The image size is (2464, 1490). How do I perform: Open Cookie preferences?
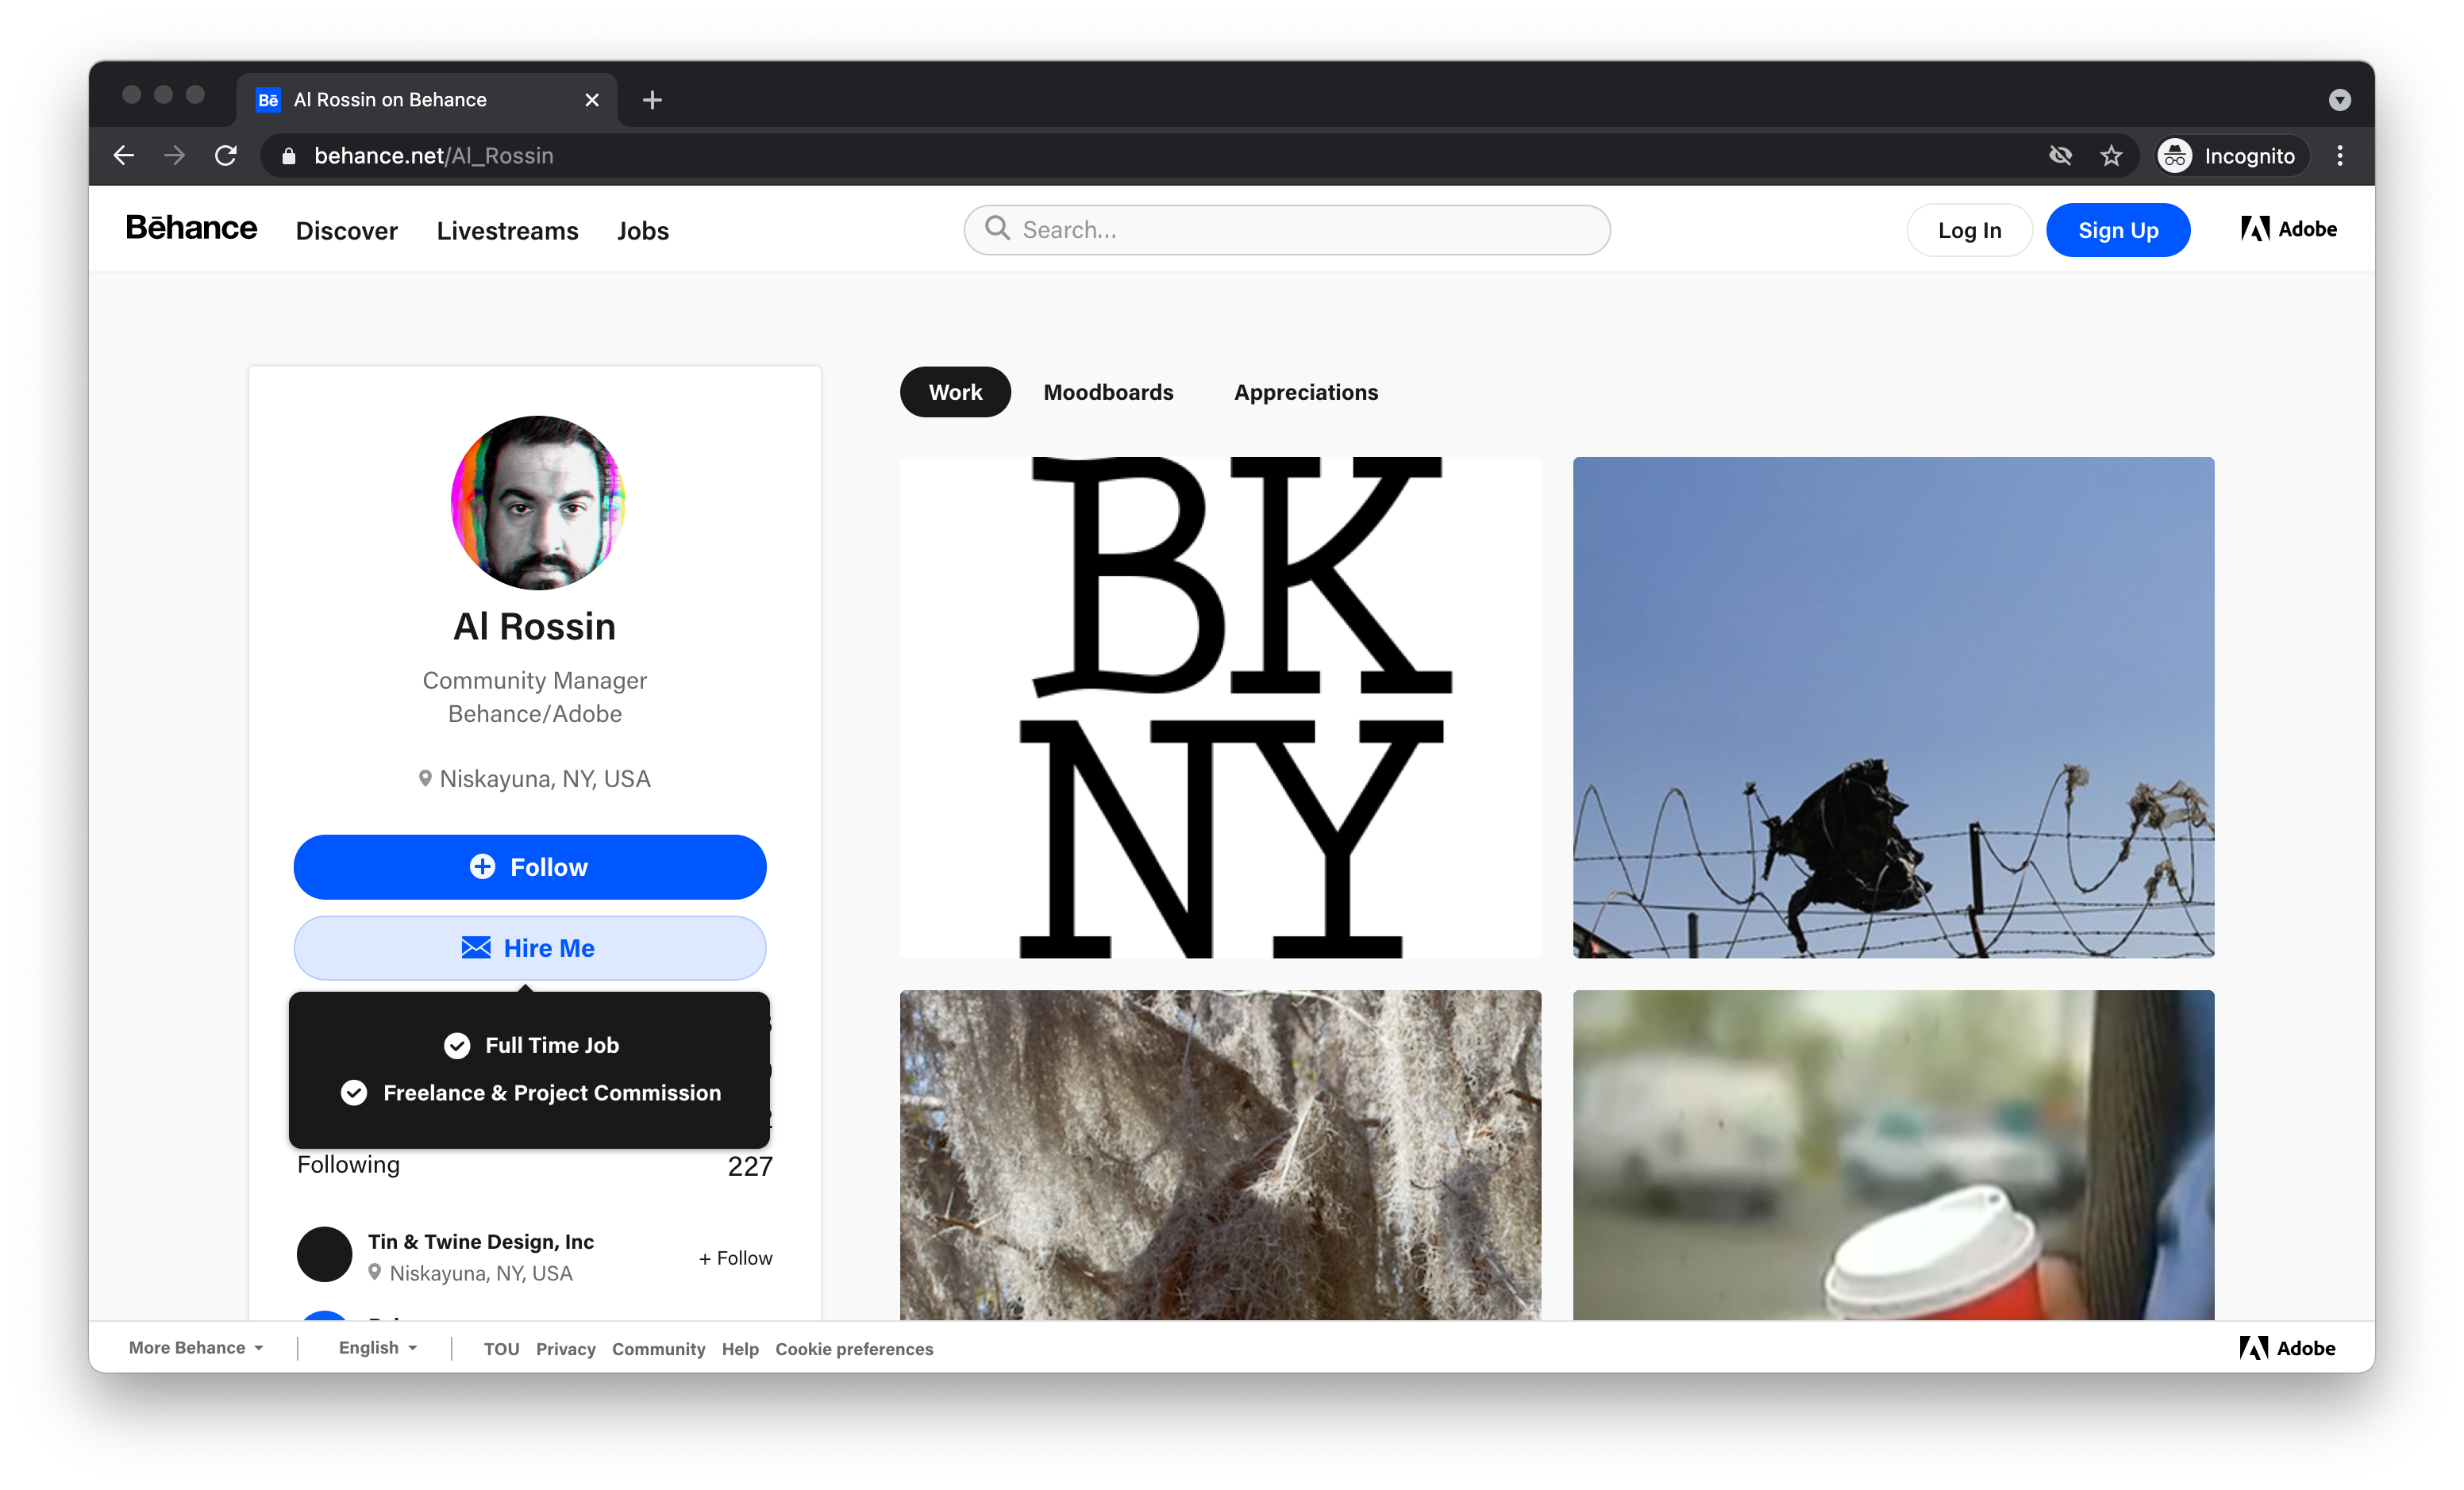(x=854, y=1349)
